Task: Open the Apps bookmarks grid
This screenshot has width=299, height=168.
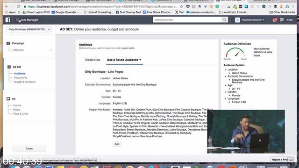Action: coord(11,12)
